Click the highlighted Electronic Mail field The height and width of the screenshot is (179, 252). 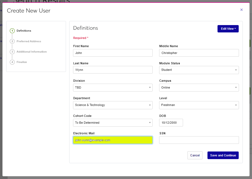(x=113, y=140)
